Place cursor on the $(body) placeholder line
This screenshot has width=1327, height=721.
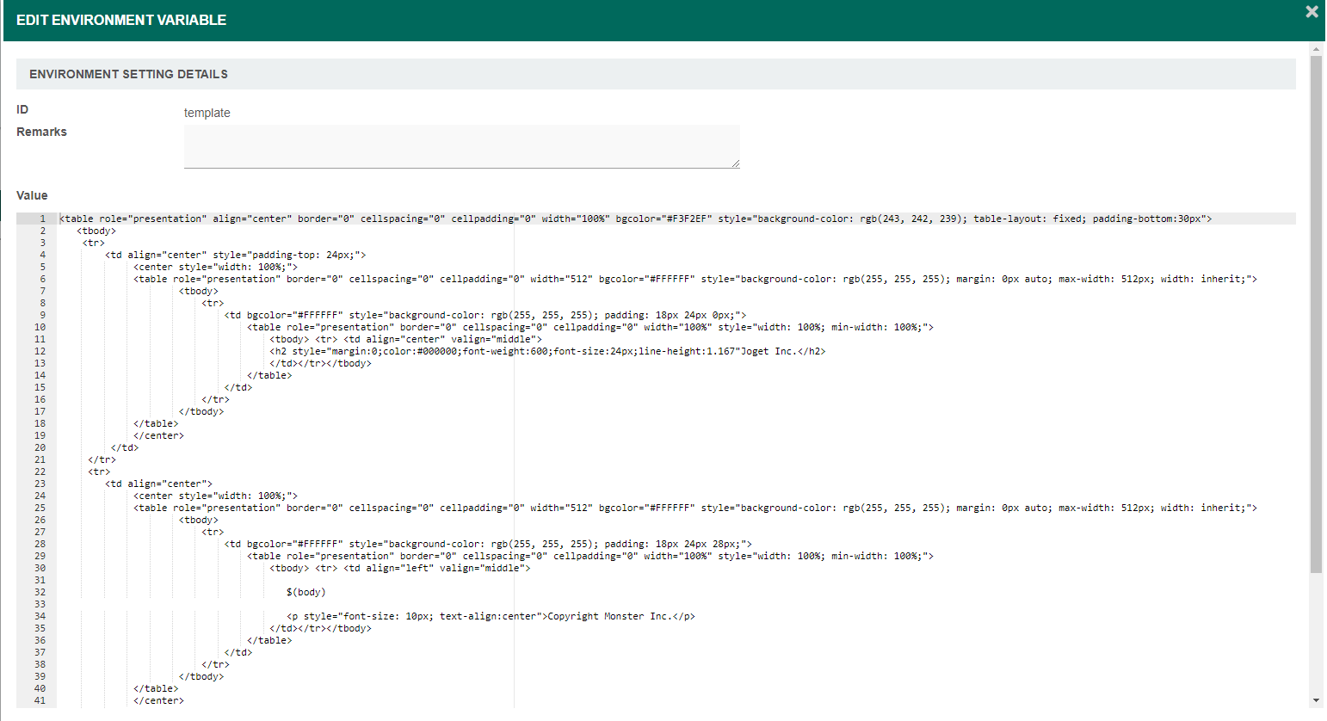tap(306, 592)
